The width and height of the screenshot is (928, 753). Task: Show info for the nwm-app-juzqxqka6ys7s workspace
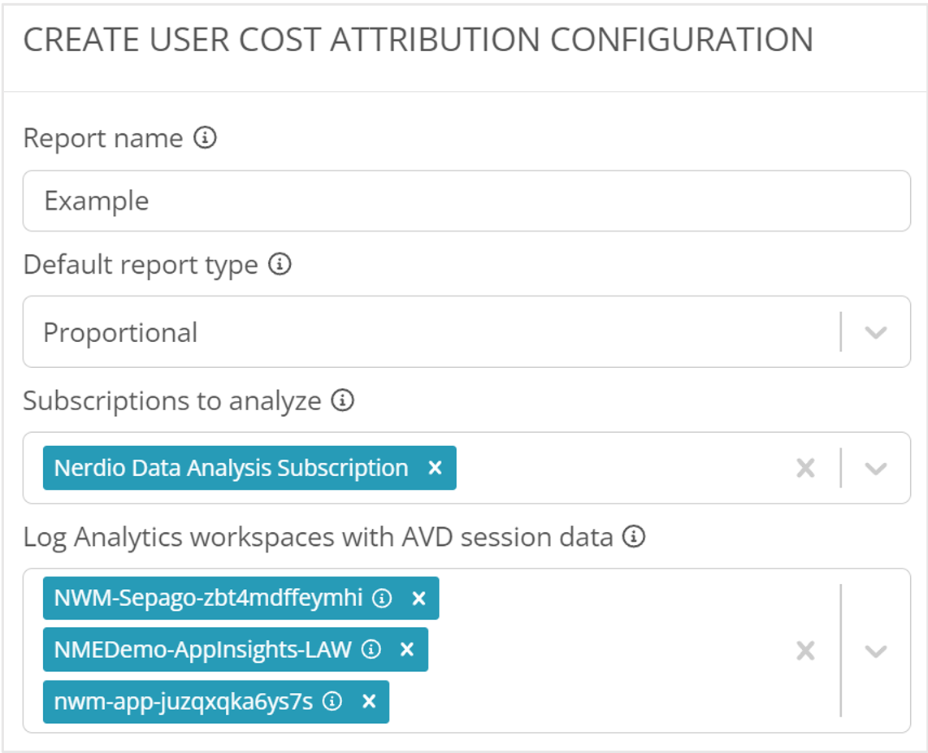tap(332, 701)
